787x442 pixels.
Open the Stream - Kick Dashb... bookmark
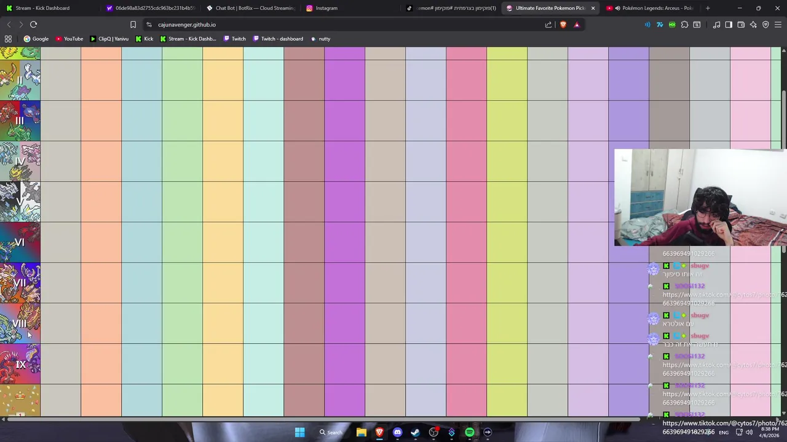point(188,39)
